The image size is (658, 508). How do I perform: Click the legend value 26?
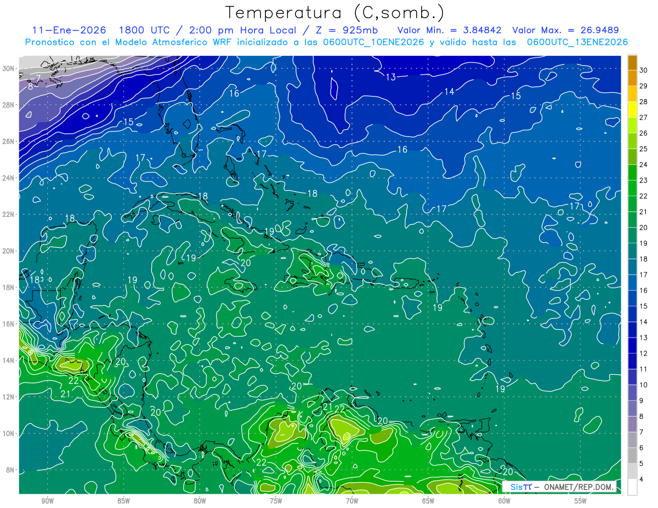click(644, 133)
